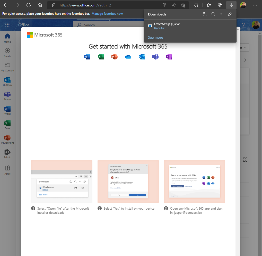Open the browser home page
The image size is (262, 256).
point(40,5)
